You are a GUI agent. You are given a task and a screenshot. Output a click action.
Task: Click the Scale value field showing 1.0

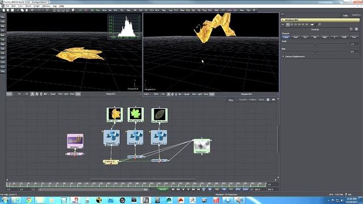coord(354,44)
